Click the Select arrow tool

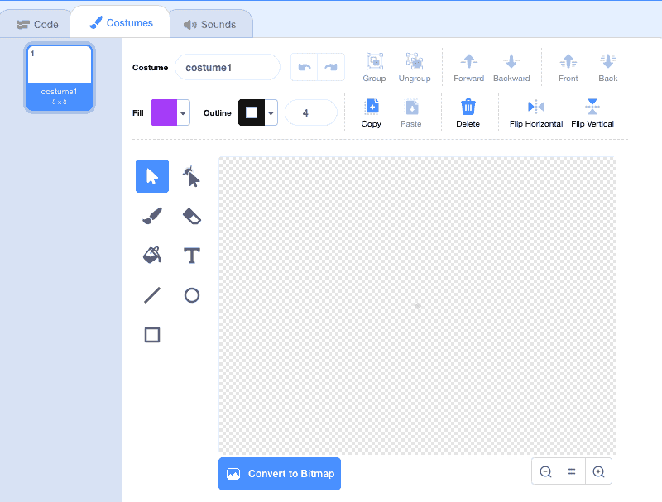[152, 176]
